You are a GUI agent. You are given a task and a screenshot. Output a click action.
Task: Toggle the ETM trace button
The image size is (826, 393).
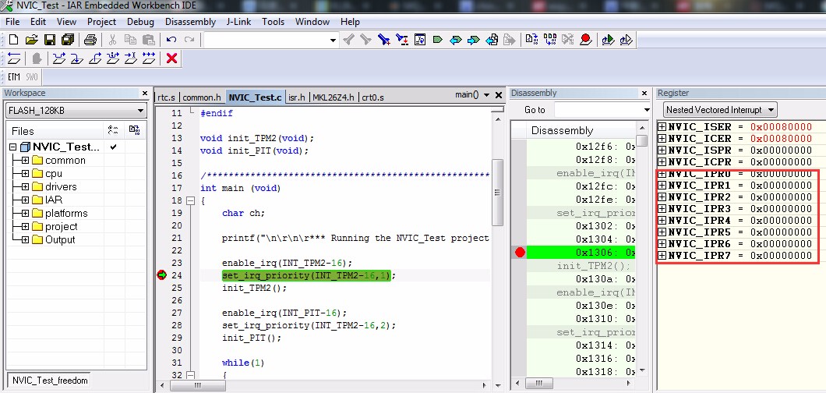coord(14,77)
